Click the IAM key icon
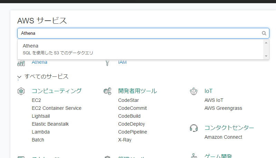 pyautogui.click(x=107, y=63)
